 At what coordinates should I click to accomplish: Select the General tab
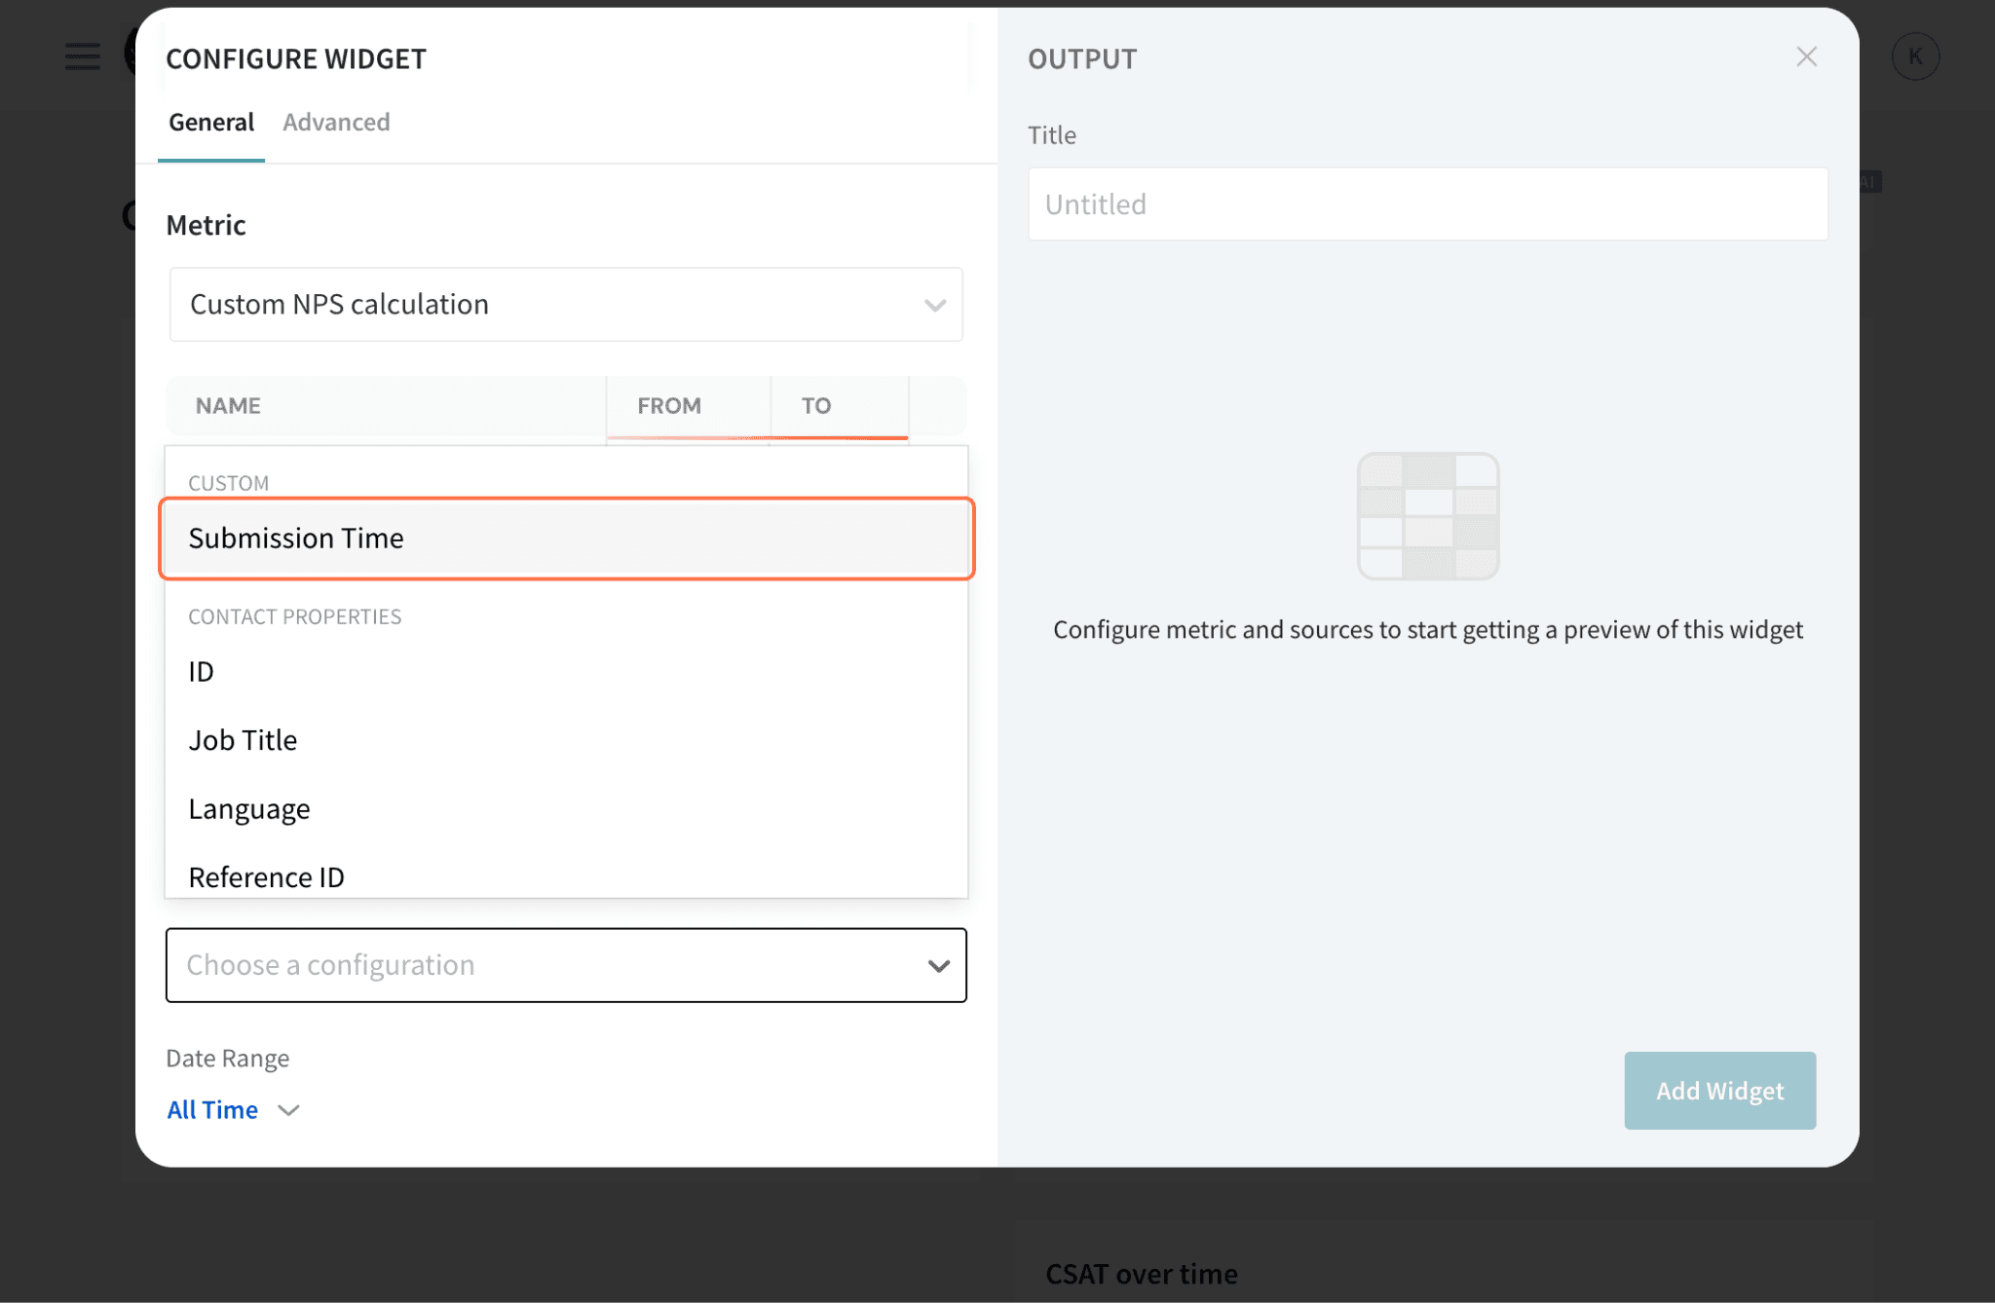tap(210, 123)
